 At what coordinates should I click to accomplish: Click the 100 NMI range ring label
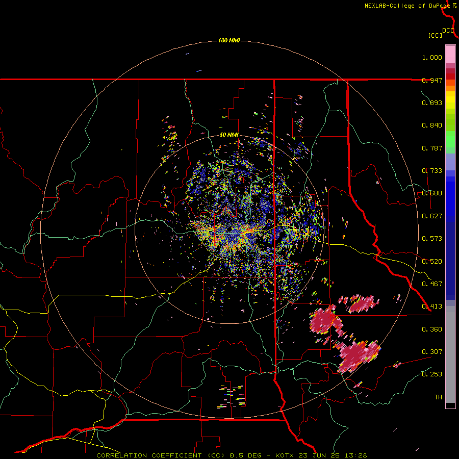[229, 40]
